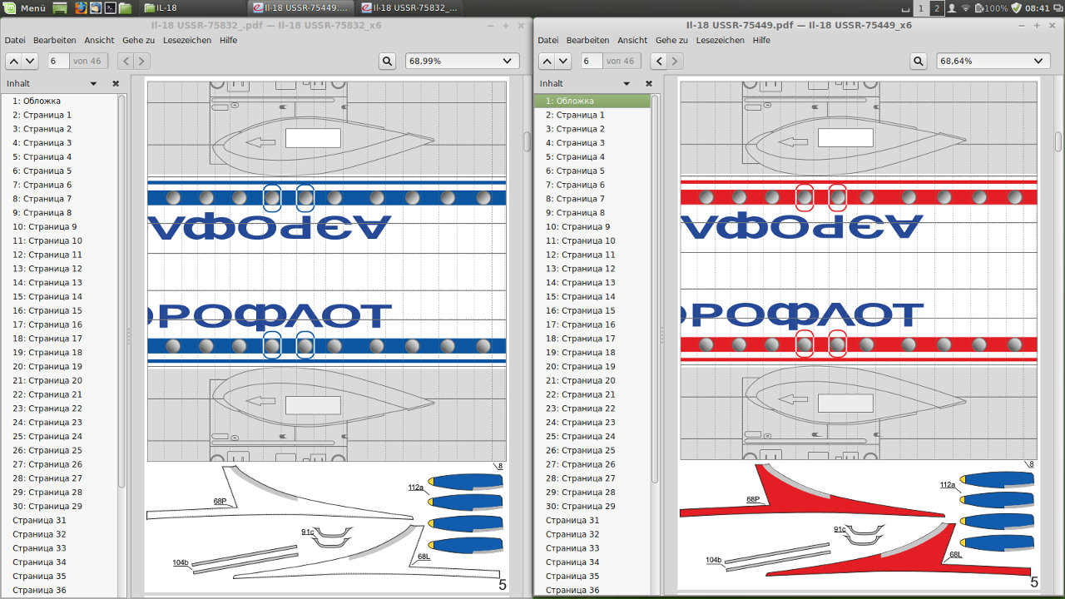
Task: Click document scrollbar handle in USSR-75832 window
Action: coord(527,141)
